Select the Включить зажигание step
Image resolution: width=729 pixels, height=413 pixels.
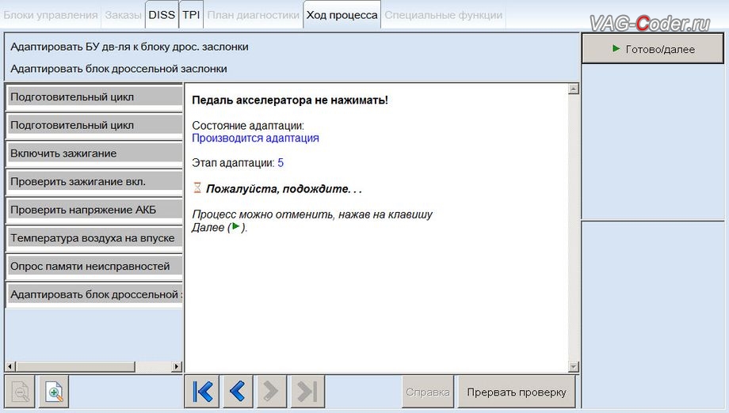[94, 153]
